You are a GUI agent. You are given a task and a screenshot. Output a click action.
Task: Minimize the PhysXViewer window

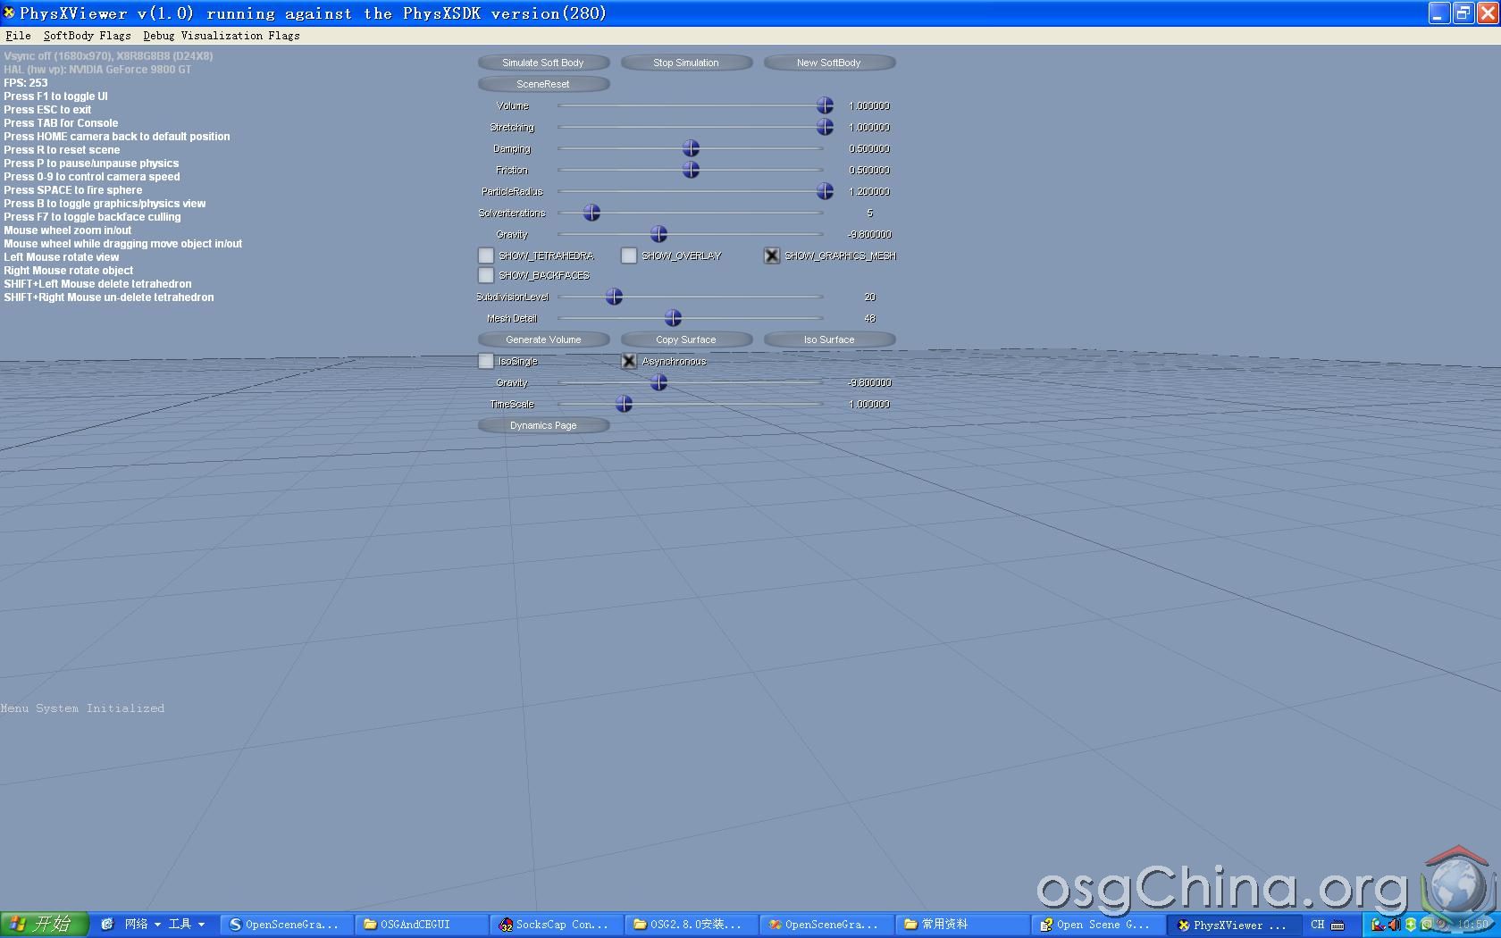1438,13
